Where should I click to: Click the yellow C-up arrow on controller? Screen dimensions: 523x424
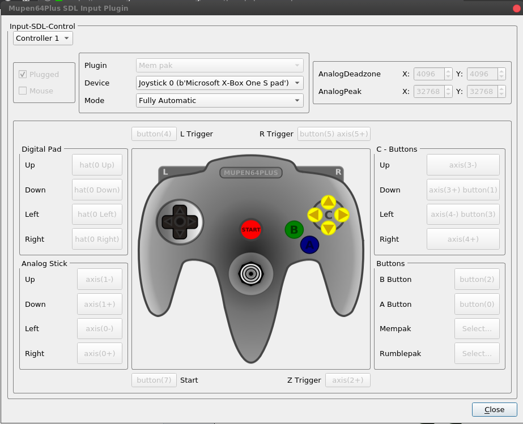click(x=328, y=202)
